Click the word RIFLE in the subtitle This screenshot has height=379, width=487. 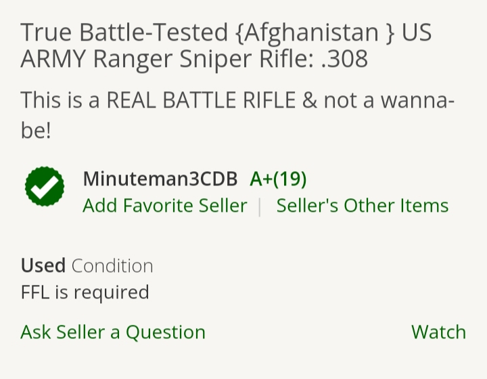point(269,100)
